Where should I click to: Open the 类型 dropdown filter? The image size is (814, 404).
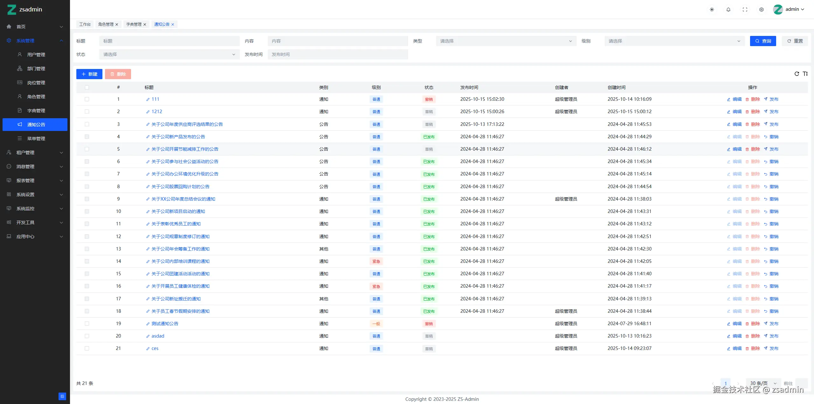[x=506, y=41]
